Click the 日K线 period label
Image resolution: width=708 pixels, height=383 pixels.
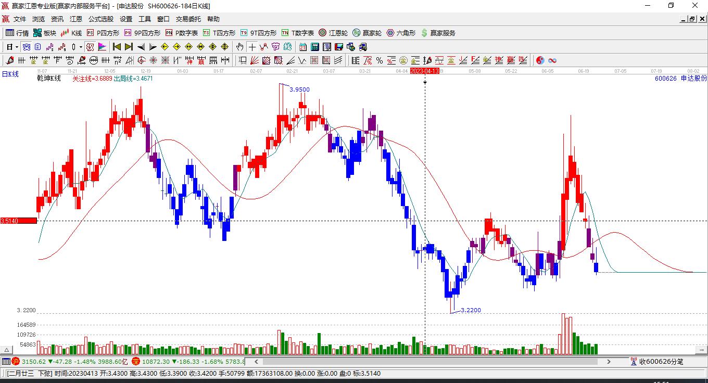coord(10,74)
